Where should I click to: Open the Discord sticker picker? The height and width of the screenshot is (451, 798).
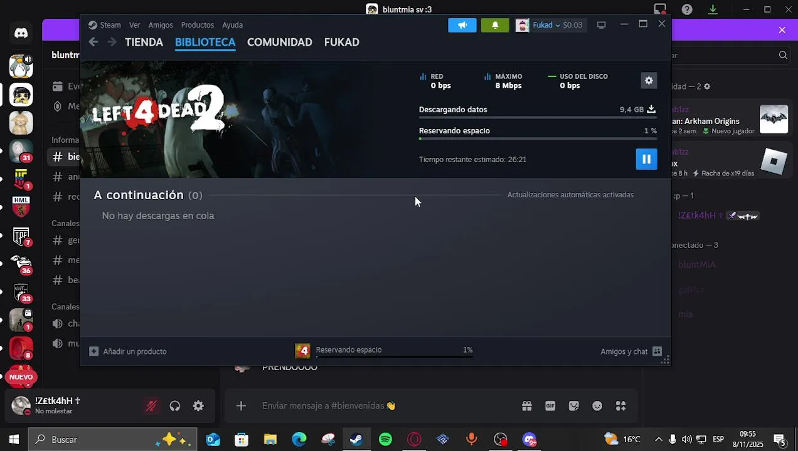click(x=574, y=406)
